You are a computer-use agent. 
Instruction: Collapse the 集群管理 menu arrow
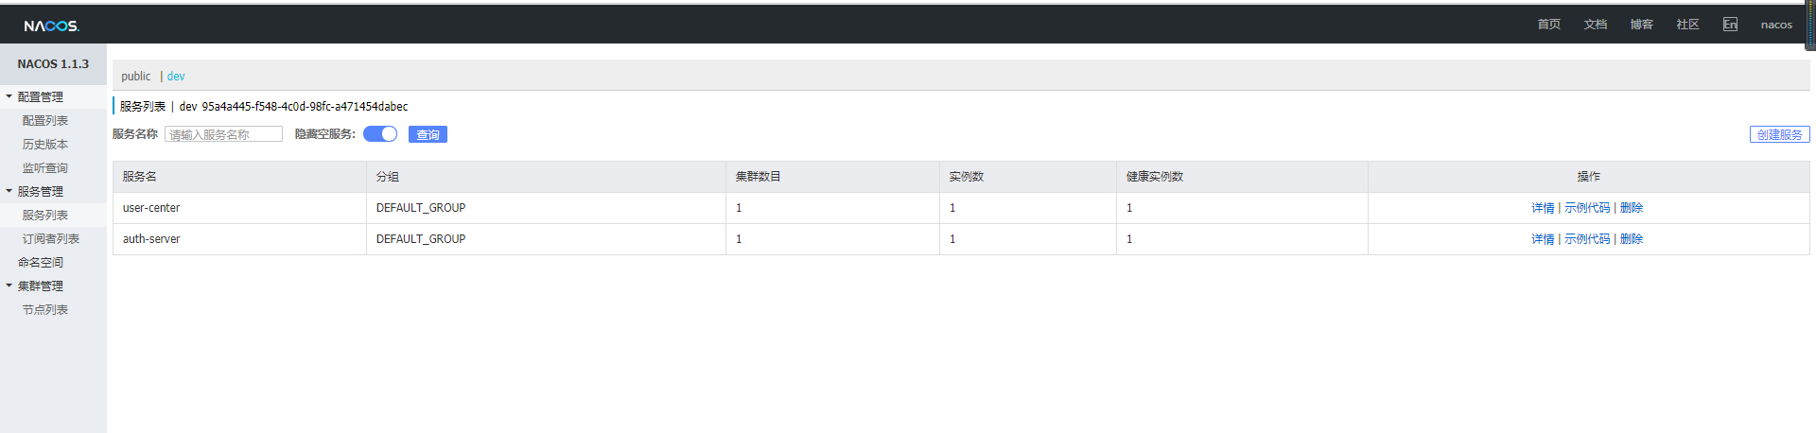pyautogui.click(x=9, y=286)
